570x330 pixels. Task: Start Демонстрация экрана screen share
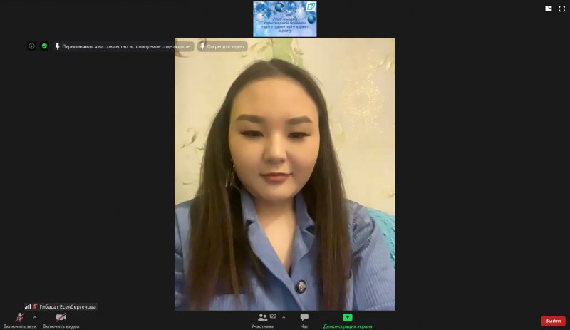tap(348, 321)
